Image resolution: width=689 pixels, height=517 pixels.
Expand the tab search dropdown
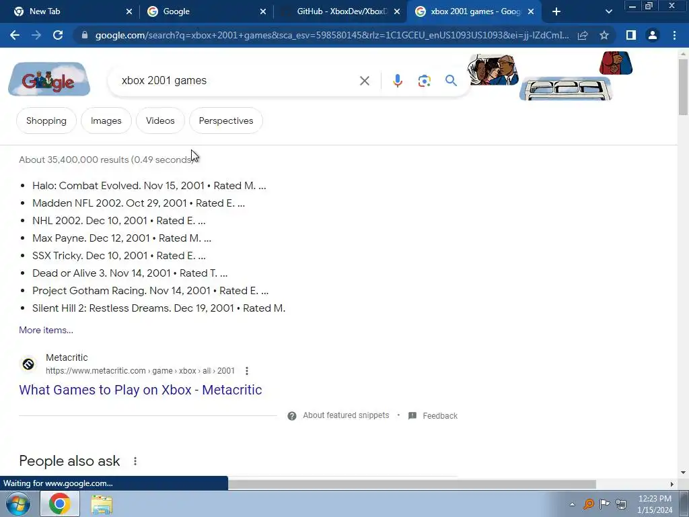click(608, 11)
